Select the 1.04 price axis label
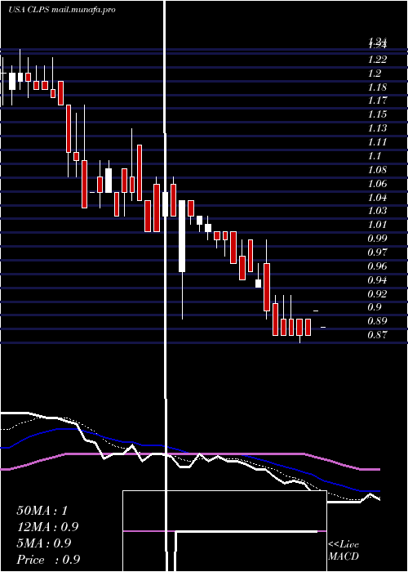The width and height of the screenshot is (408, 572). pos(377,198)
